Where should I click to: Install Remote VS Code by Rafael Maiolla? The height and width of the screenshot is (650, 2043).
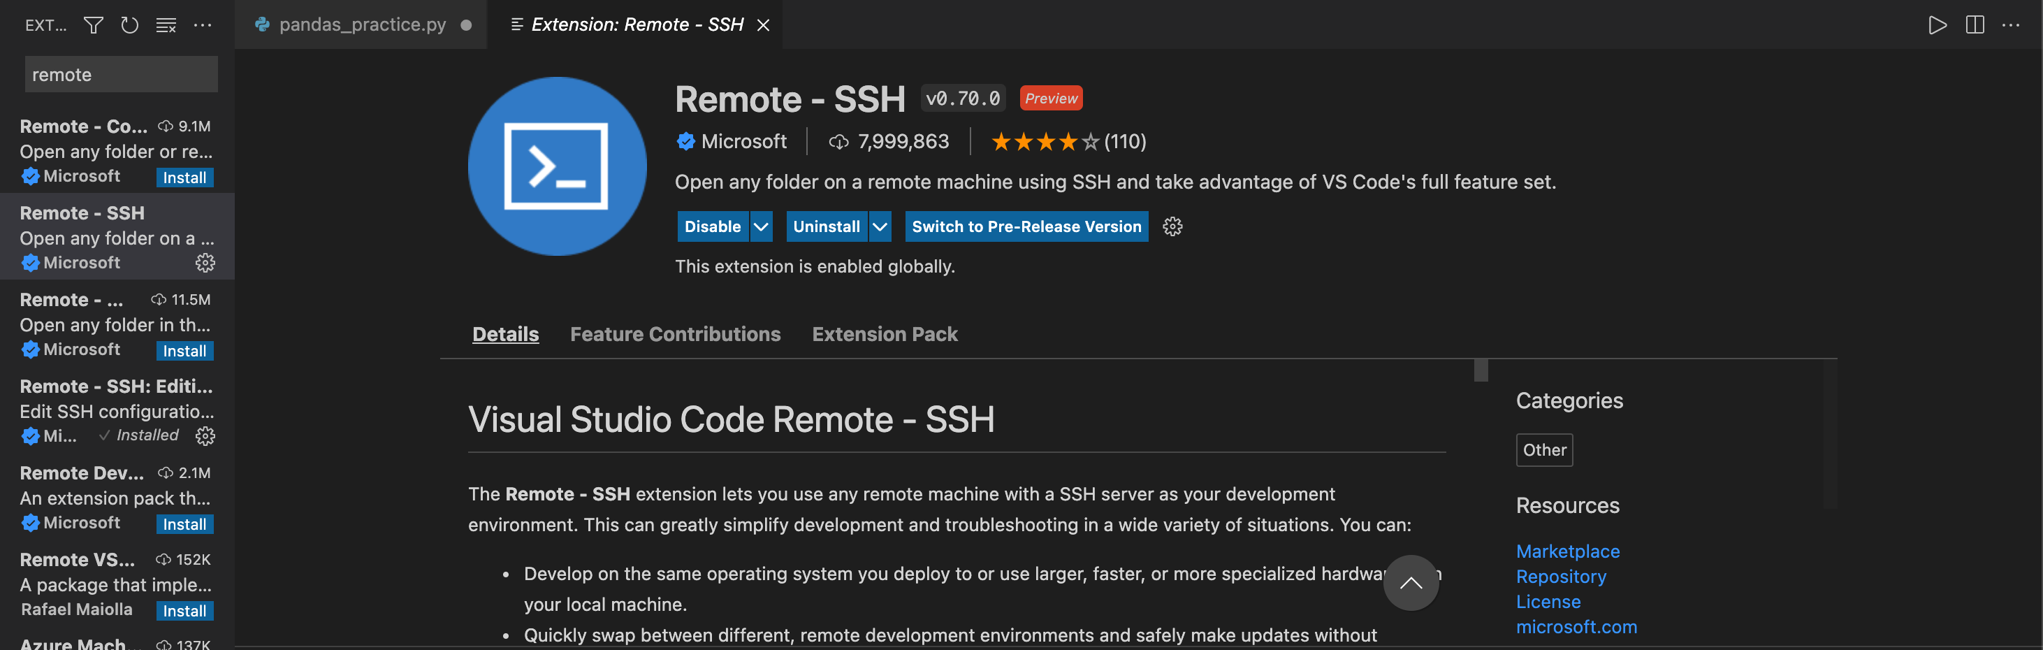(x=184, y=611)
